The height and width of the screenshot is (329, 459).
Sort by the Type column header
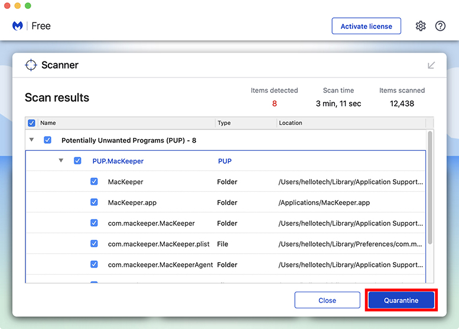pos(246,123)
